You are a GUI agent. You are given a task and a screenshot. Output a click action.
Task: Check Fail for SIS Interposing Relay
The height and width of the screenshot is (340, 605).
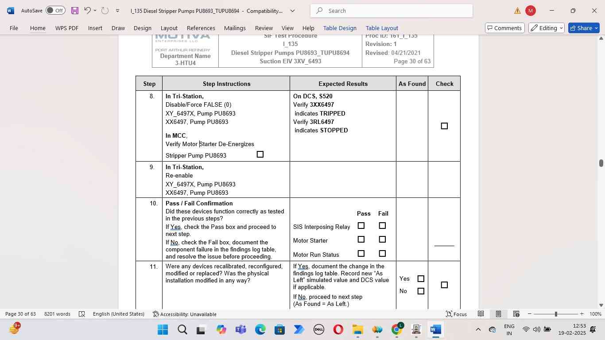(x=382, y=226)
